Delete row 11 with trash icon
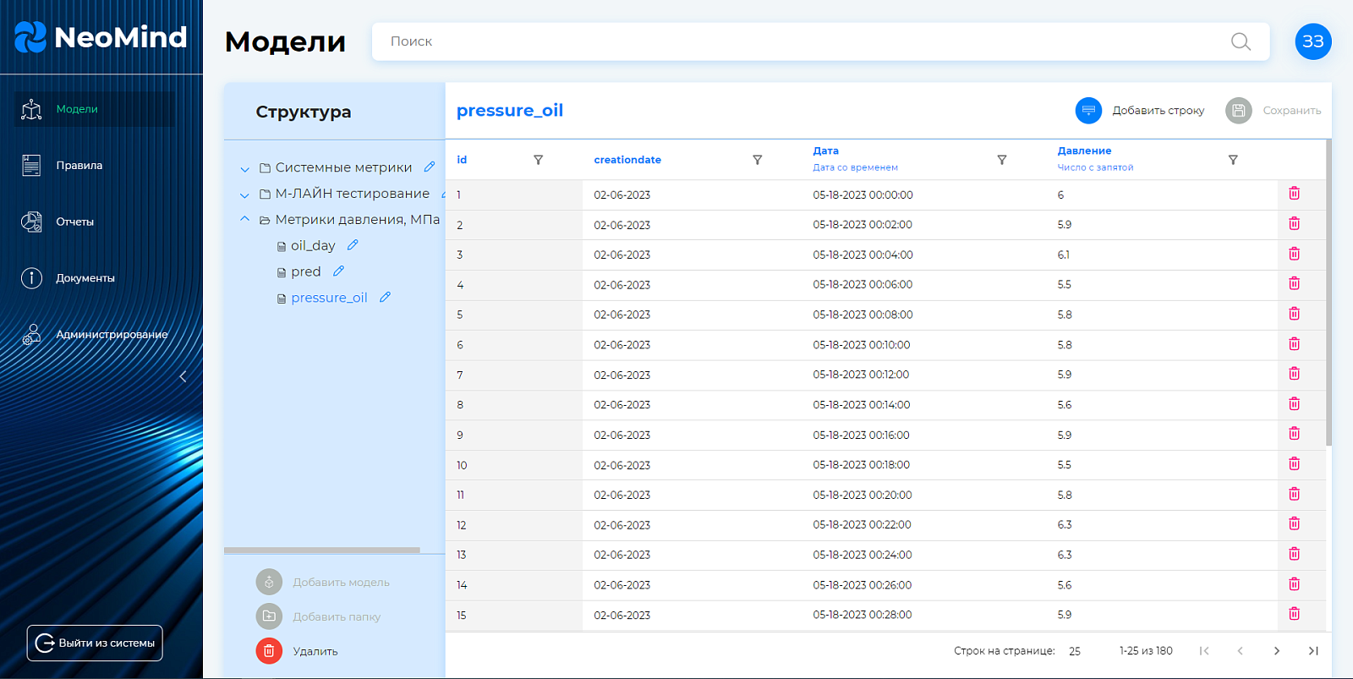 (x=1294, y=494)
